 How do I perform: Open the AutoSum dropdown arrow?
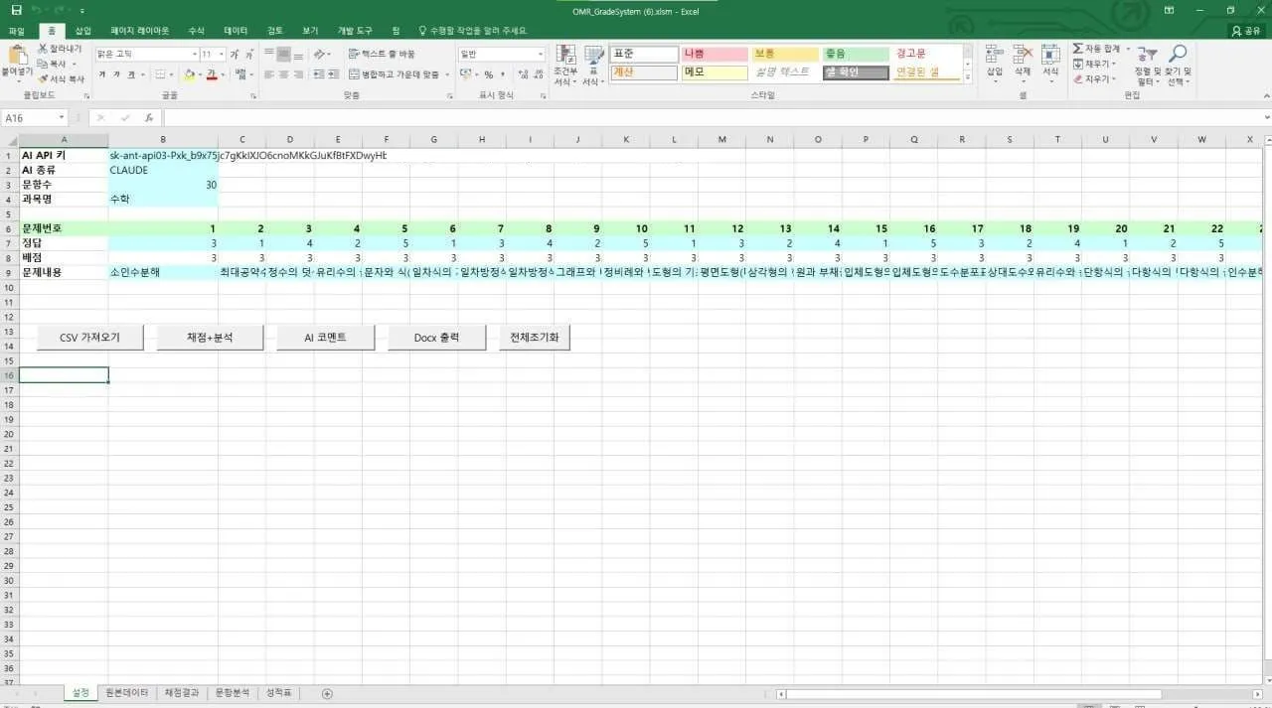(x=1128, y=49)
